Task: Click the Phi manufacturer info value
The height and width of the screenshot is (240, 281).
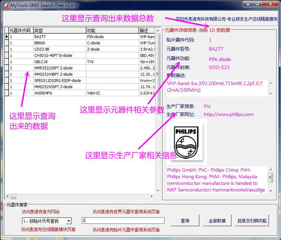Action: click(207, 106)
